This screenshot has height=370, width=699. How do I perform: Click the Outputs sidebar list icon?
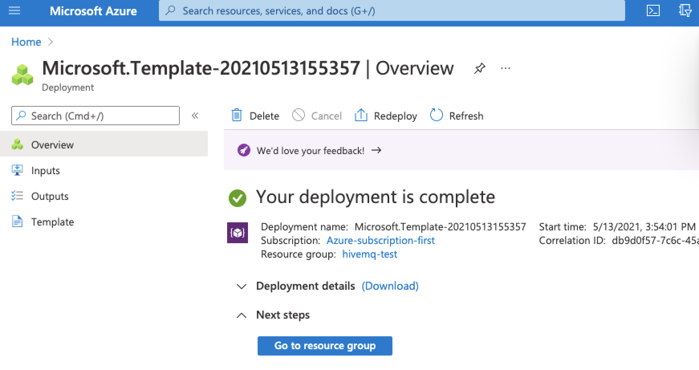pos(17,196)
